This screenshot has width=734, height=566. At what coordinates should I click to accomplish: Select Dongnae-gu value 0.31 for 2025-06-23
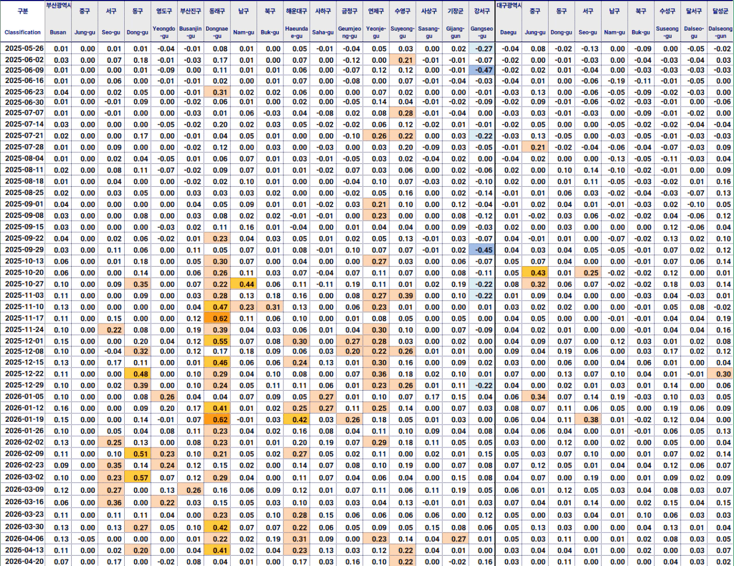coord(217,92)
